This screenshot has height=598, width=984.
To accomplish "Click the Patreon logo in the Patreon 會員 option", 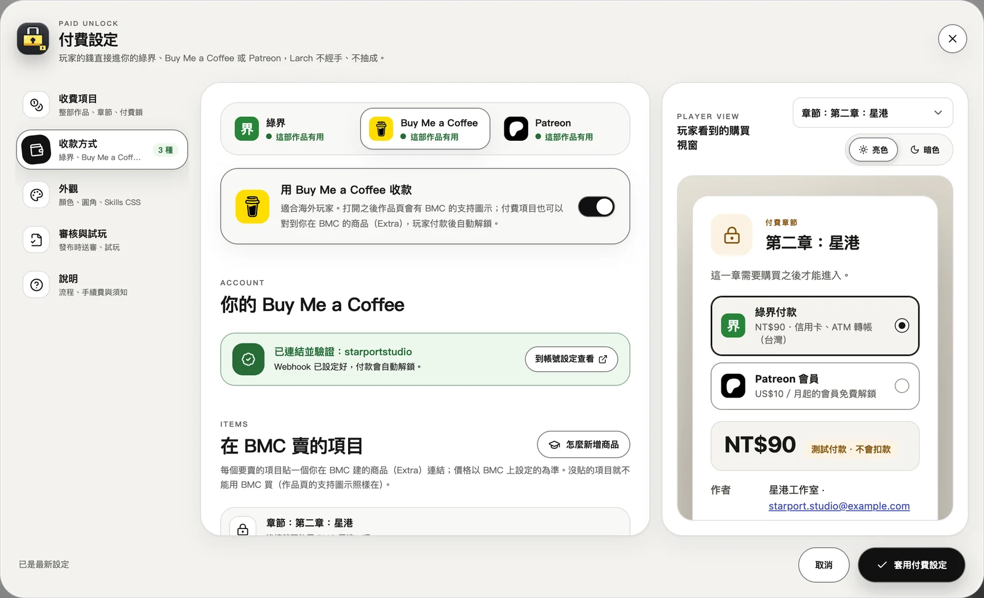I will click(x=733, y=386).
